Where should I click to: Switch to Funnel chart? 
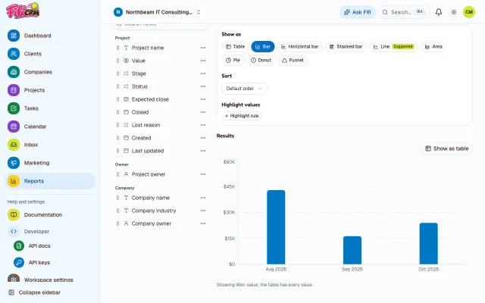pyautogui.click(x=293, y=61)
